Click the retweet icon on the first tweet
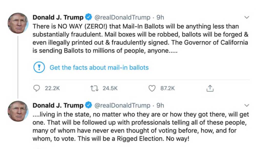 click(94, 88)
